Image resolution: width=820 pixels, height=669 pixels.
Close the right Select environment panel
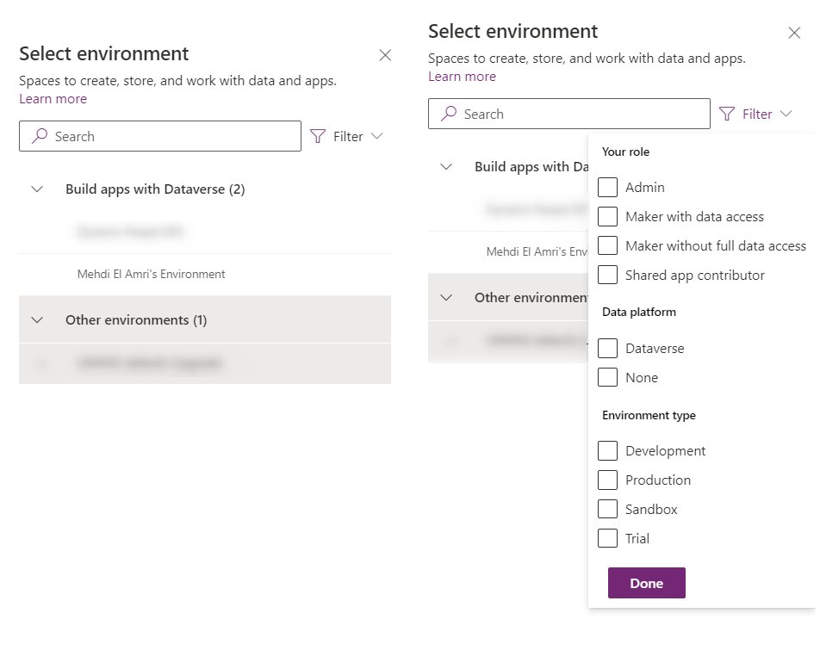click(x=794, y=33)
